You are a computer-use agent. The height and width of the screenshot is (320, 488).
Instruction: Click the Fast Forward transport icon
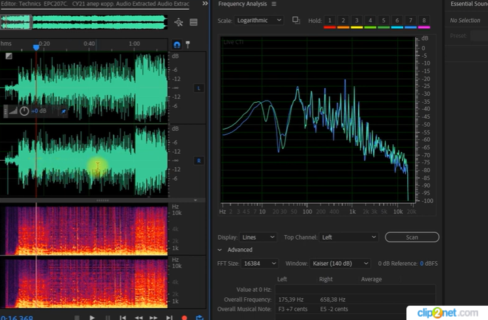pos(154,317)
